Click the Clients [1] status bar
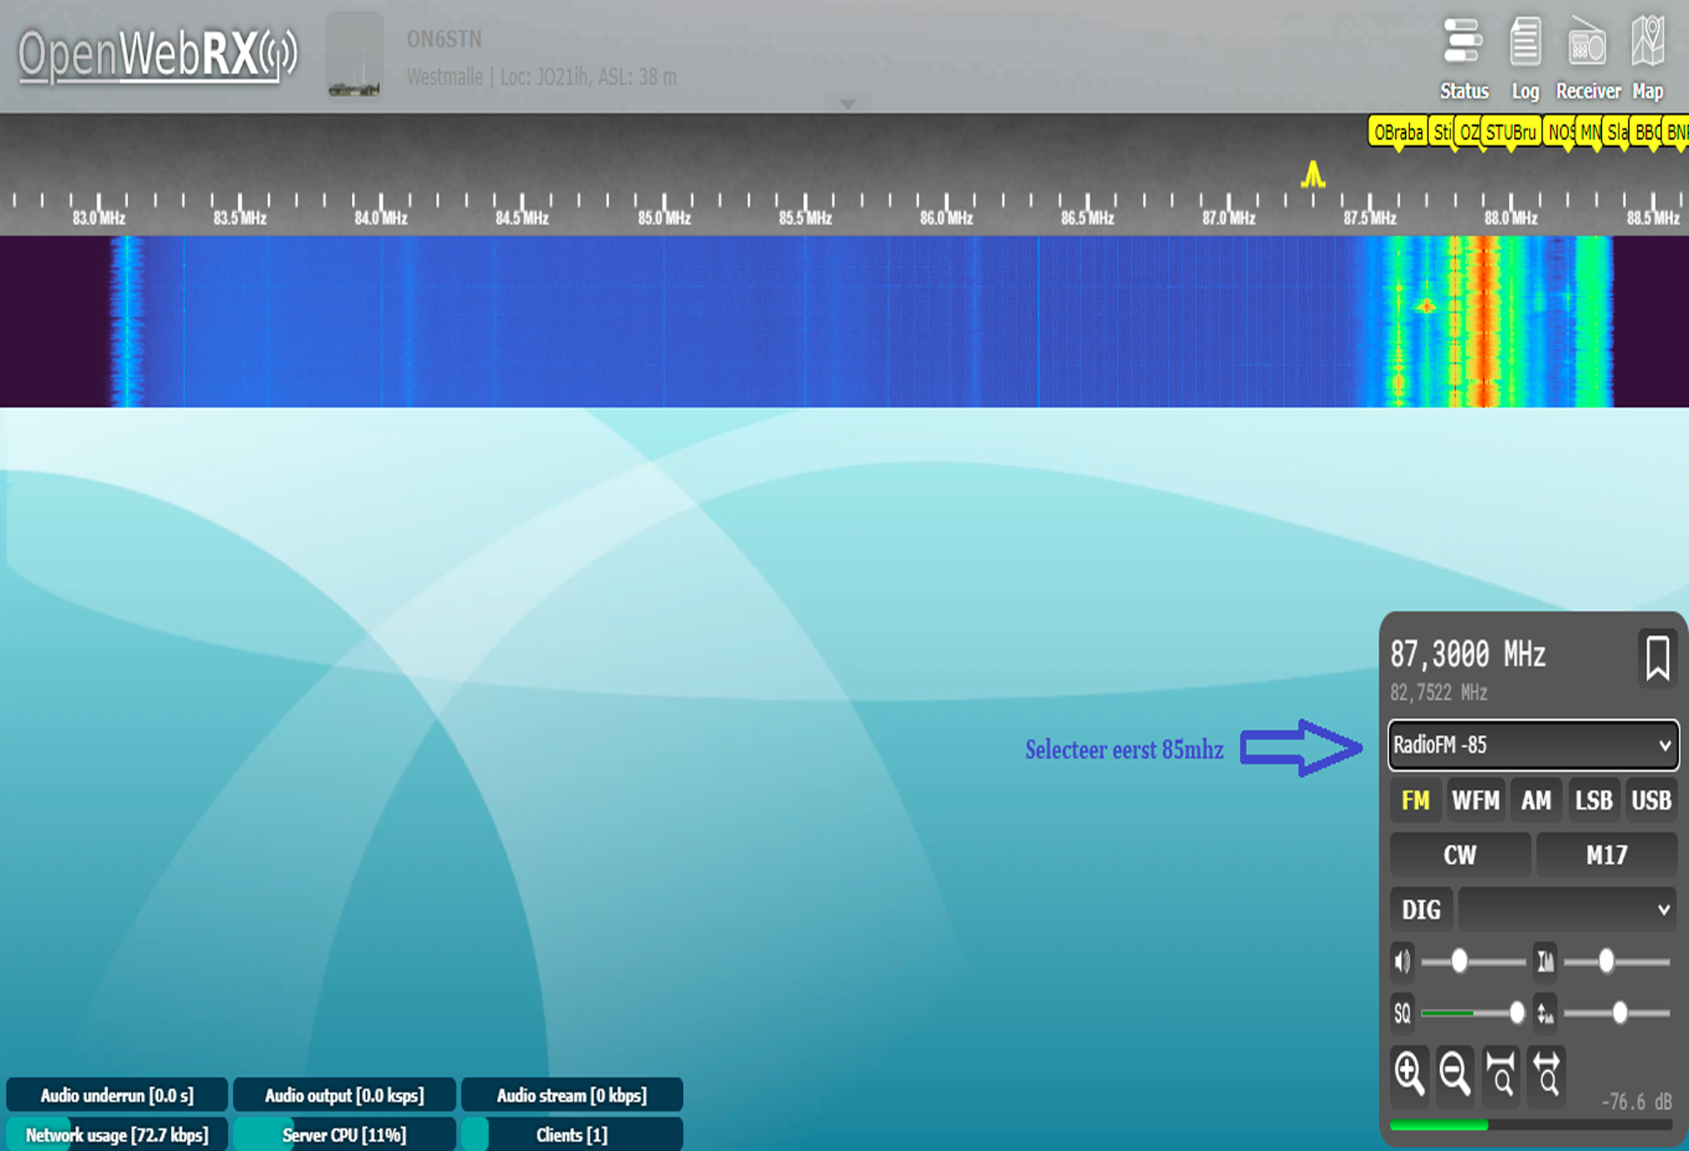Screen dimensions: 1689x1151 (x=572, y=1135)
